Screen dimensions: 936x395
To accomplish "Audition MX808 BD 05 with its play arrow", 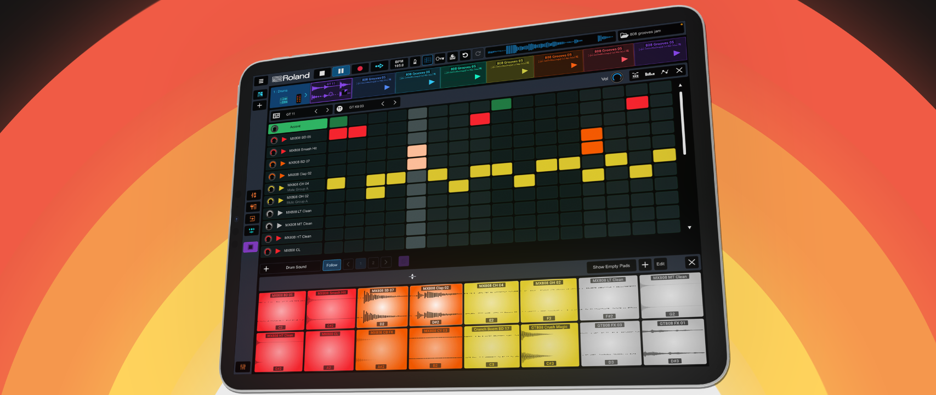I will click(284, 139).
